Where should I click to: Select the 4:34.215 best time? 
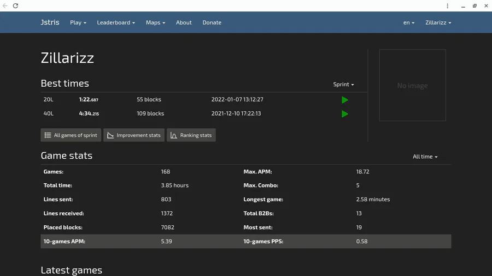click(89, 113)
